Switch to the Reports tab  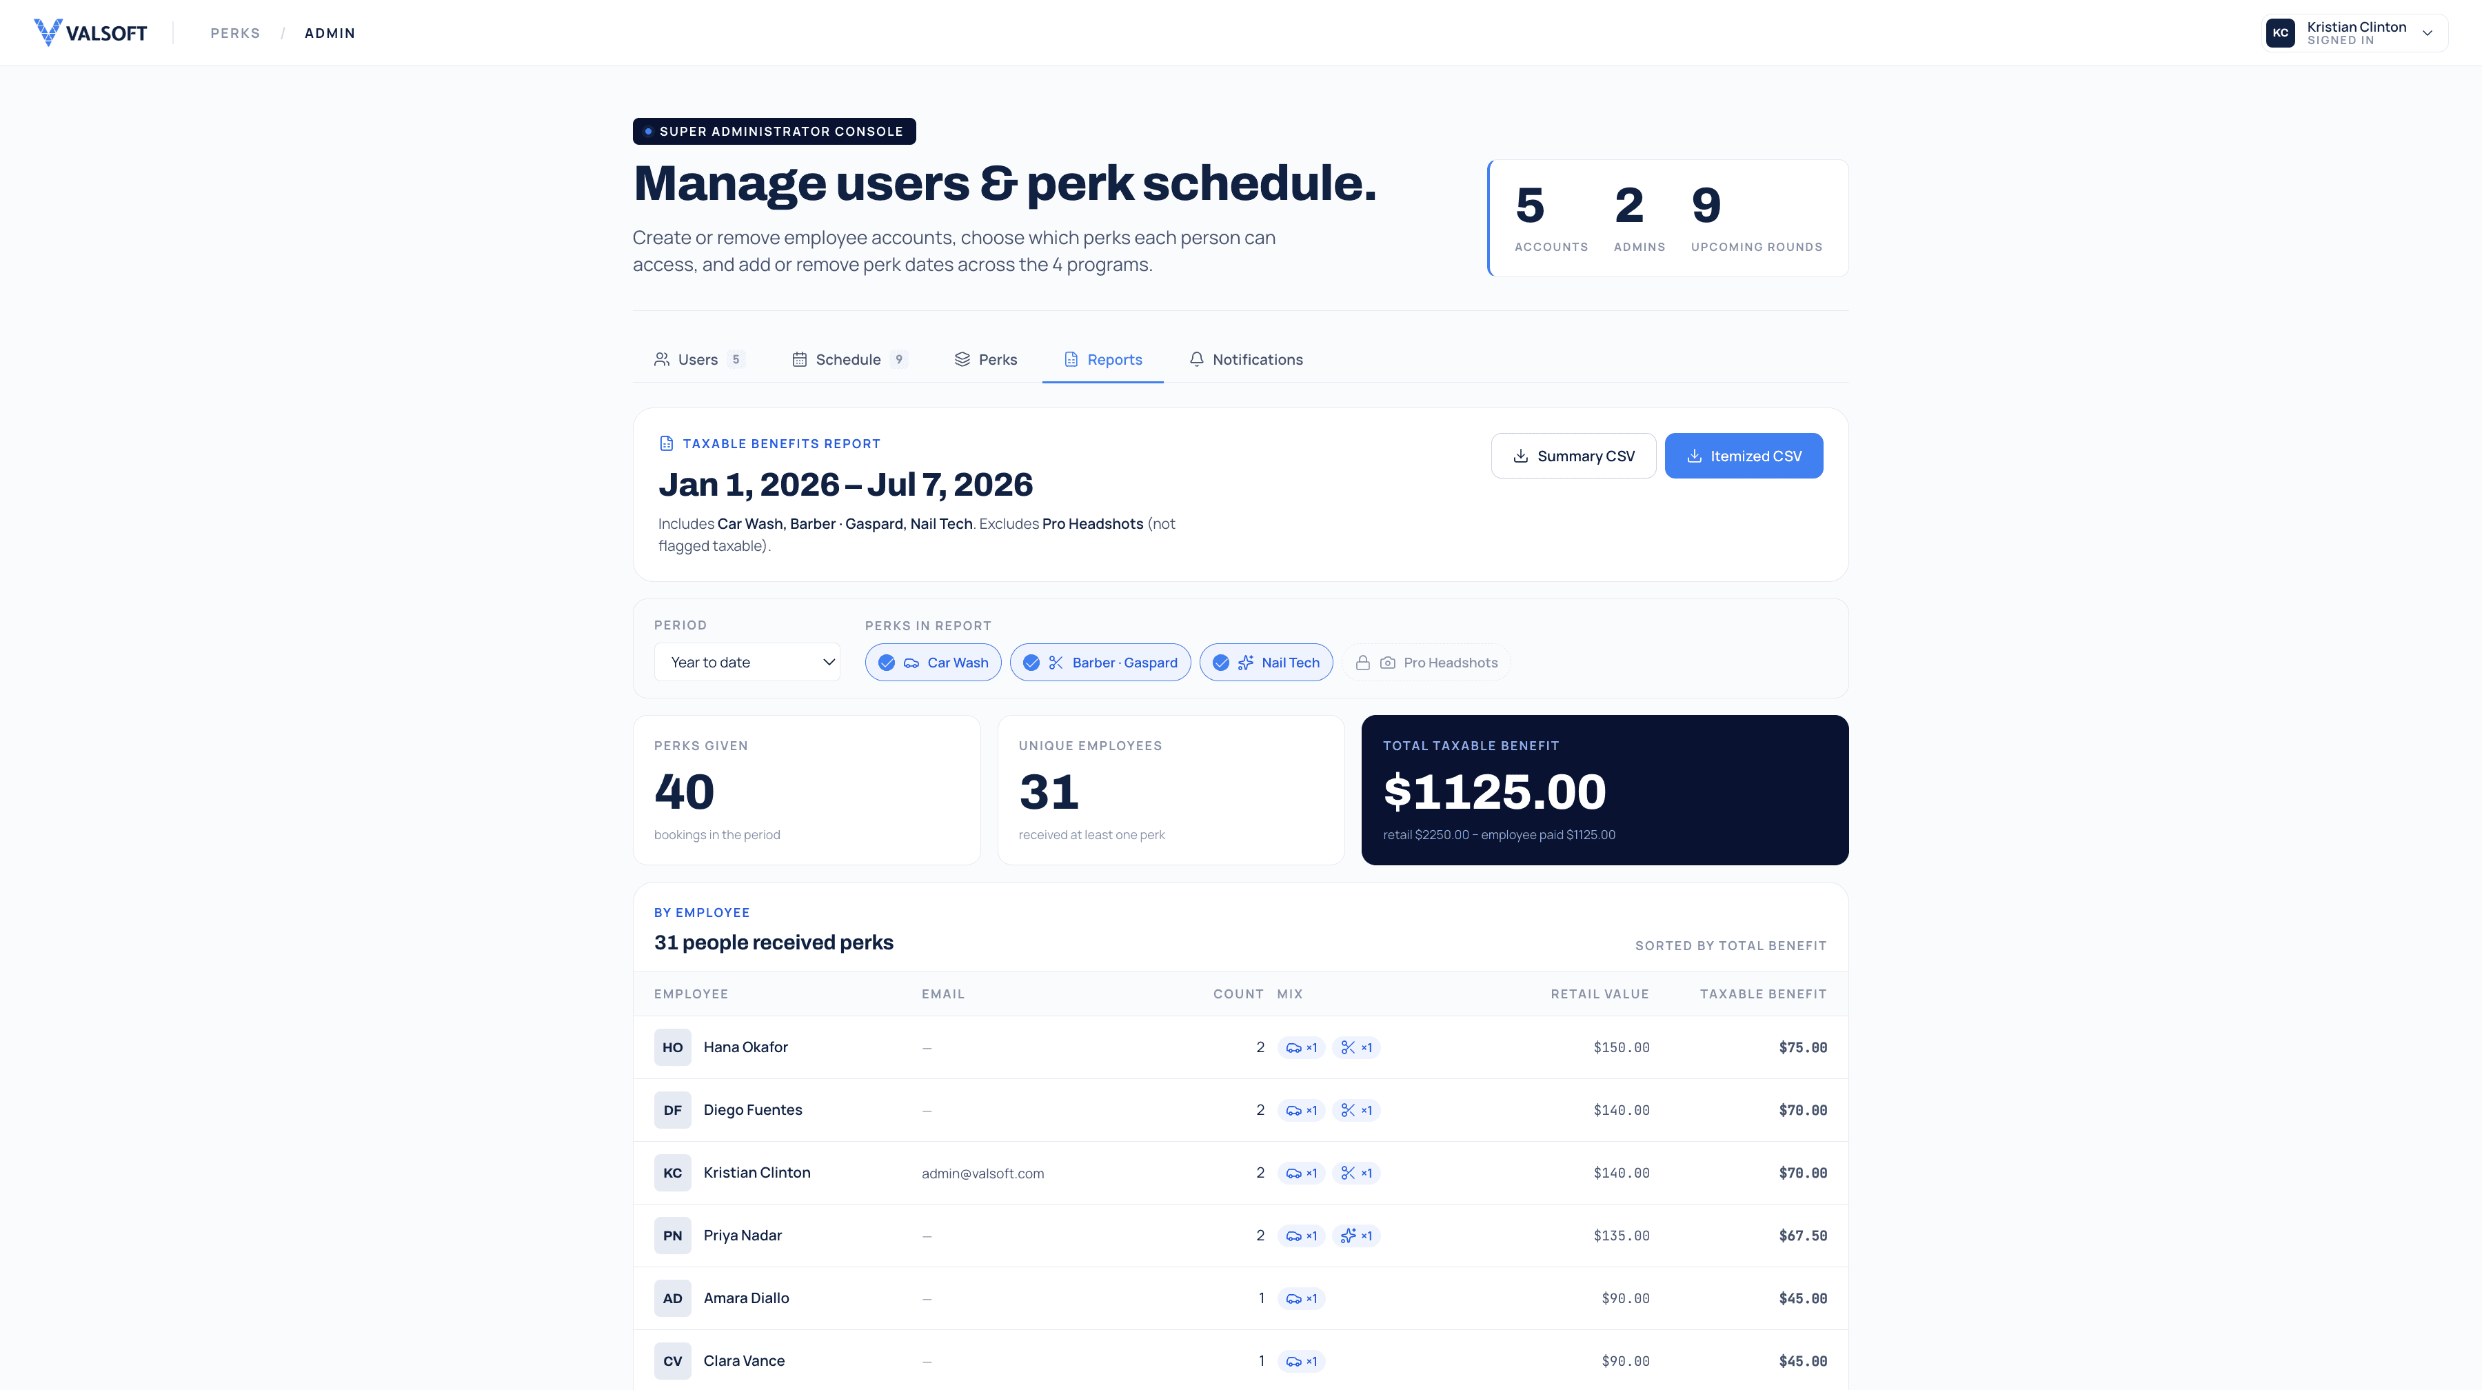pyautogui.click(x=1102, y=359)
